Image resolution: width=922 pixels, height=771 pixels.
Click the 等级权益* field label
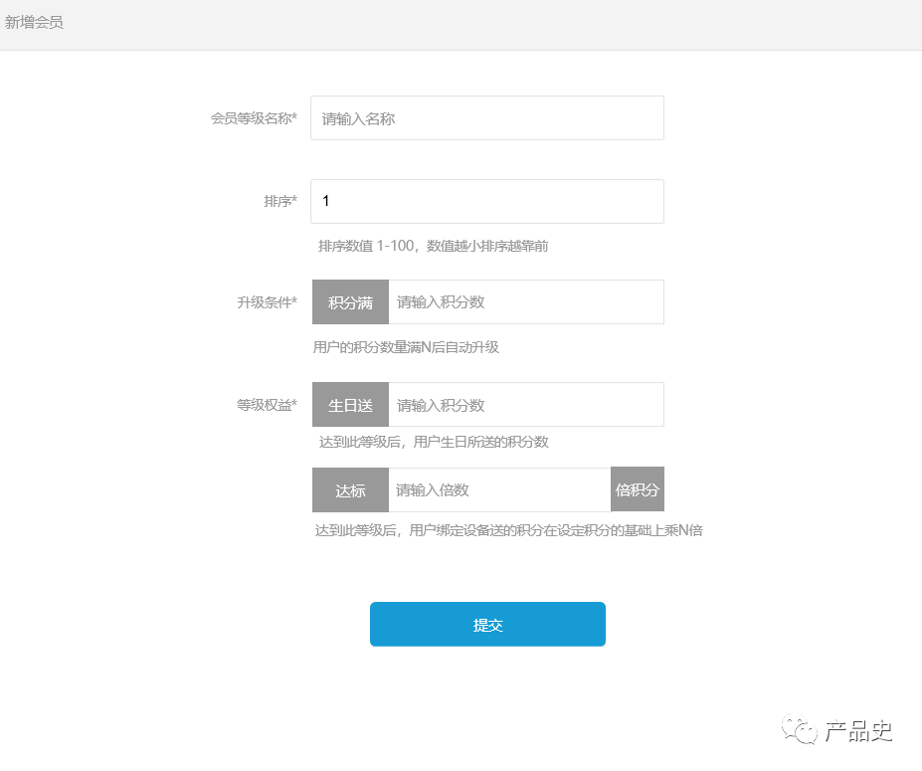267,406
